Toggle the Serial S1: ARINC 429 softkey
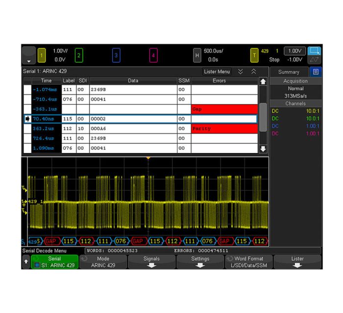The image size is (343, 313). pos(54,262)
